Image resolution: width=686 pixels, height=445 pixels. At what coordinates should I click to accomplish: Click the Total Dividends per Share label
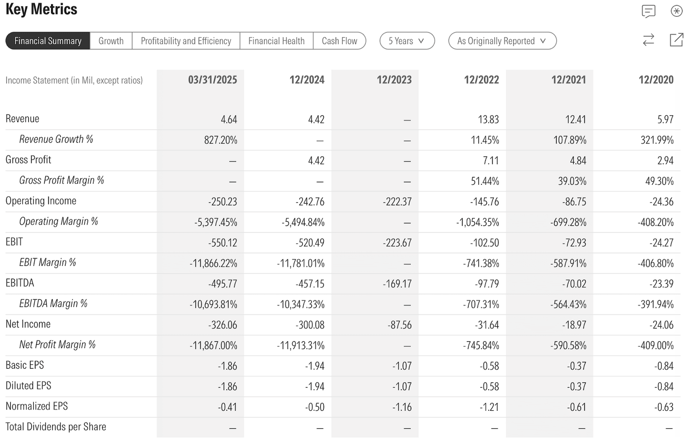pos(56,427)
